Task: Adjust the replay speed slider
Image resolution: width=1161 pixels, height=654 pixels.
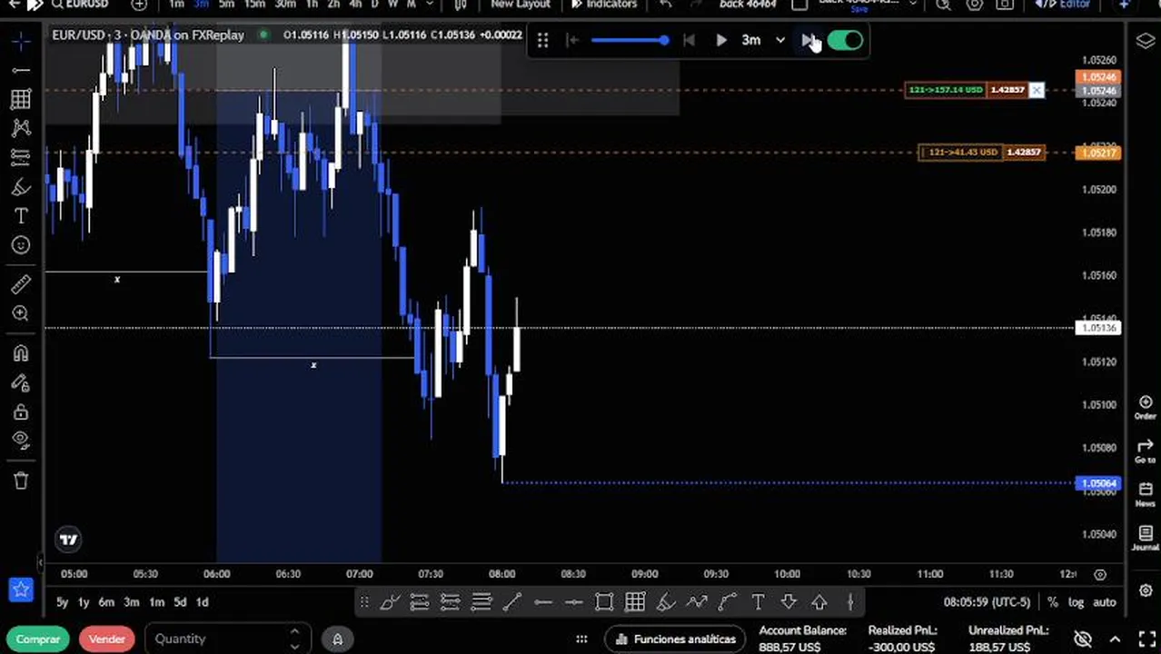Action: pyautogui.click(x=630, y=40)
